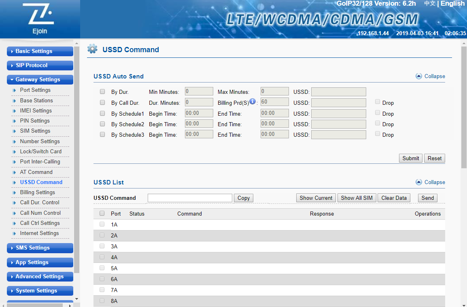Click the USSD Command gear icon

(x=92, y=49)
